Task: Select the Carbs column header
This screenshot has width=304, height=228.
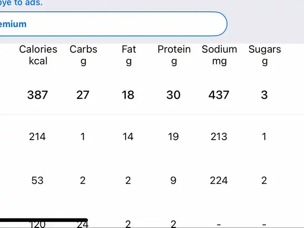Action: [83, 55]
